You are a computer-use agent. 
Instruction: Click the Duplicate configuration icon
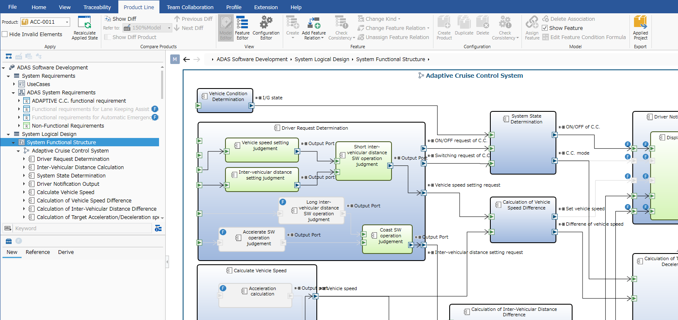click(464, 22)
